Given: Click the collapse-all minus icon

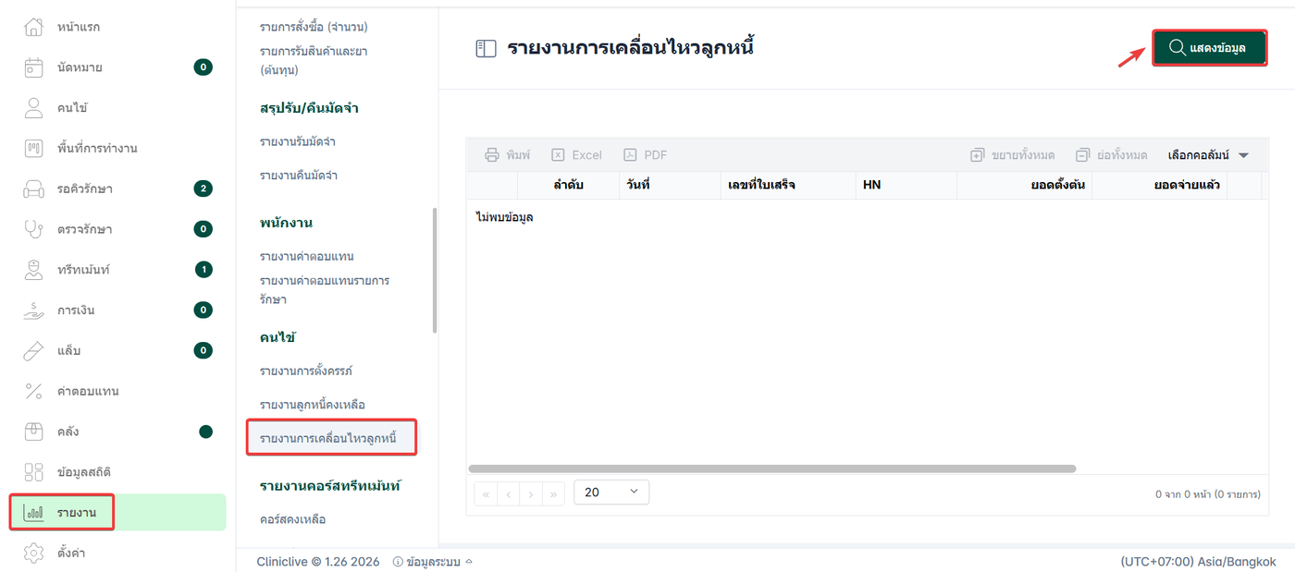Looking at the screenshot, I should (1083, 155).
